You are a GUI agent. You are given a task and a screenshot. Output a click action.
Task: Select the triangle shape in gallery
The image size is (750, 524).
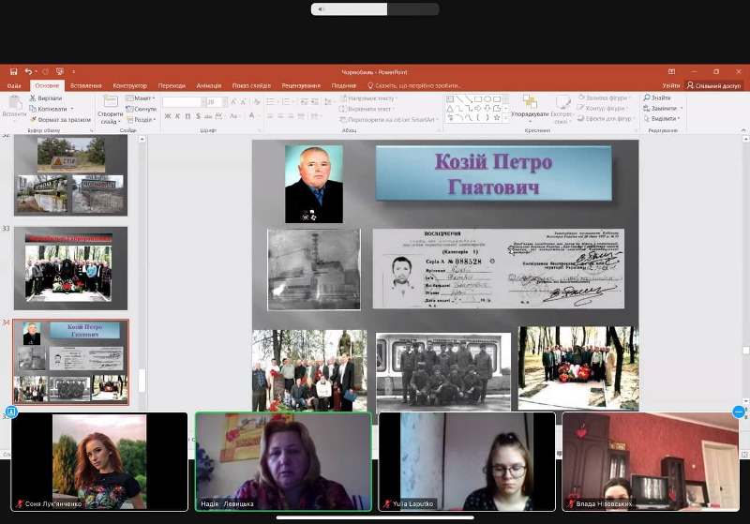[x=450, y=109]
